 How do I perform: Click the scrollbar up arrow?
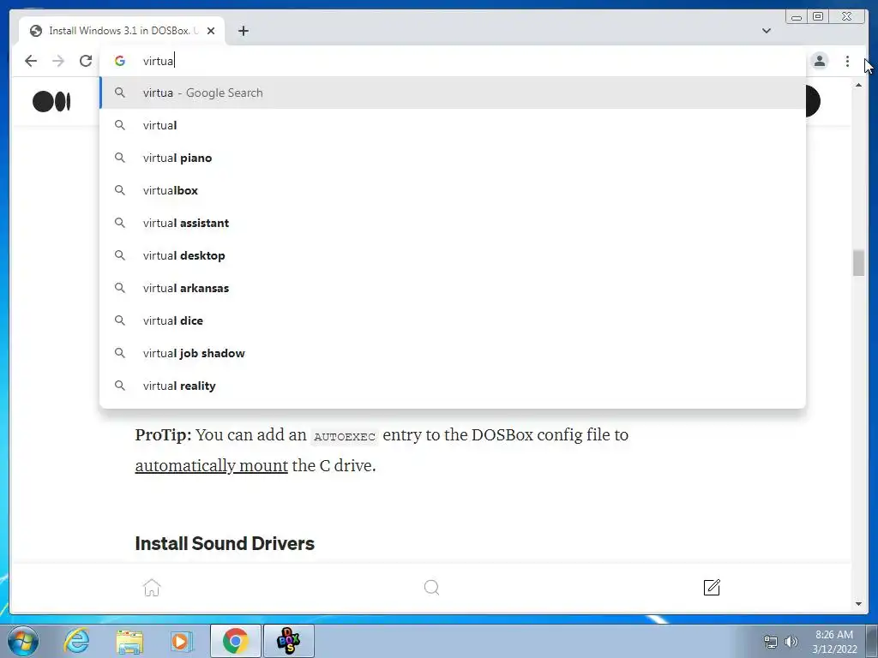click(x=858, y=85)
